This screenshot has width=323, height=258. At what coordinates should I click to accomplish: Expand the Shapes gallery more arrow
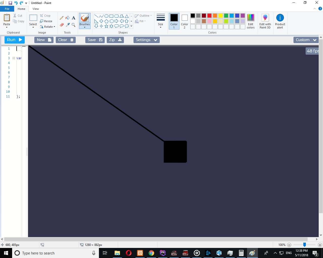(131, 26)
